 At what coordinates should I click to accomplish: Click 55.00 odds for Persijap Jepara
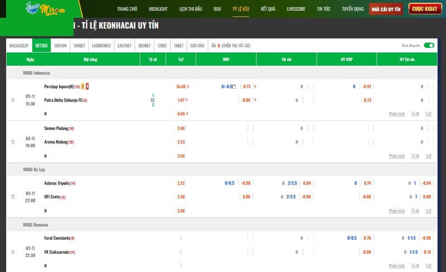pyautogui.click(x=181, y=86)
